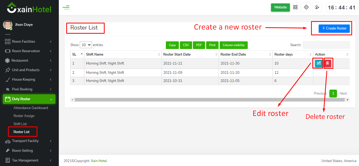Screen dimensions: 359x166
Task: Click the Create Roster button
Action: tap(334, 28)
